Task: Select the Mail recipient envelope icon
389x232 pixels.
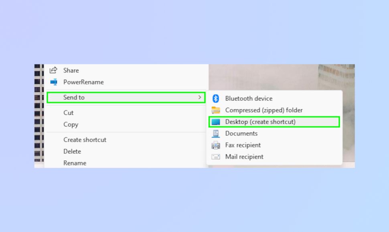Action: coord(216,157)
